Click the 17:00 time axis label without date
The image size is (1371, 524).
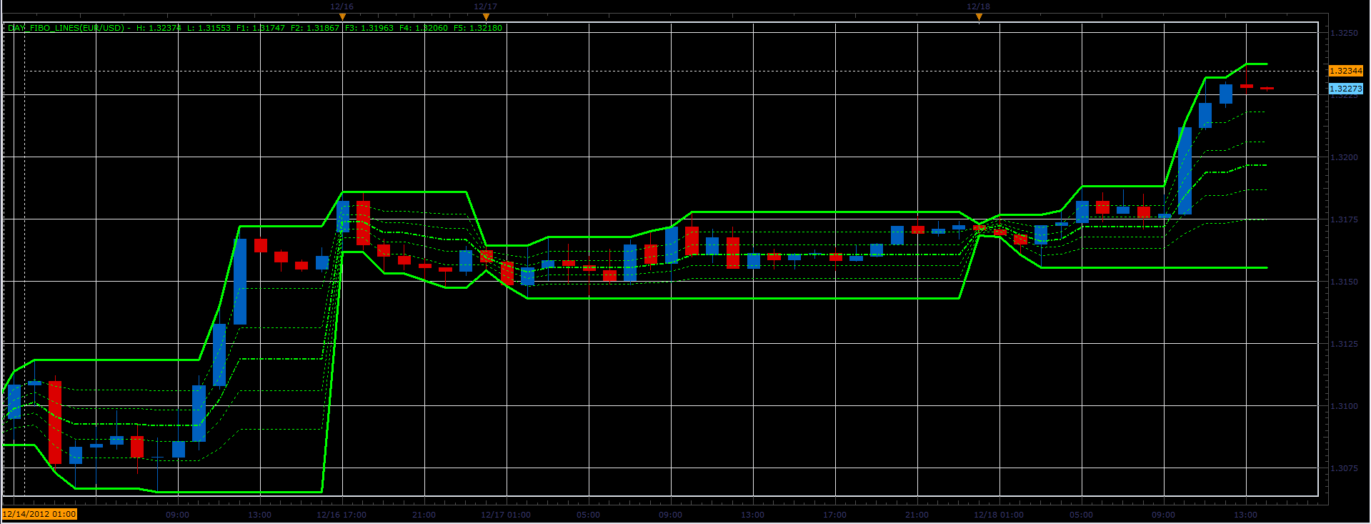(x=834, y=515)
